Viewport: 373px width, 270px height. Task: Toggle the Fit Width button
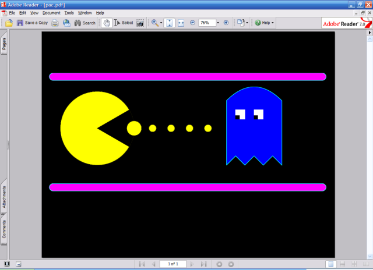pos(181,23)
